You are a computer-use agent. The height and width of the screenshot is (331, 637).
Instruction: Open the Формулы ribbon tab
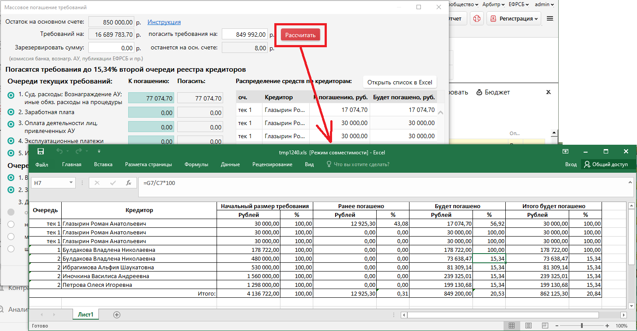click(x=196, y=164)
